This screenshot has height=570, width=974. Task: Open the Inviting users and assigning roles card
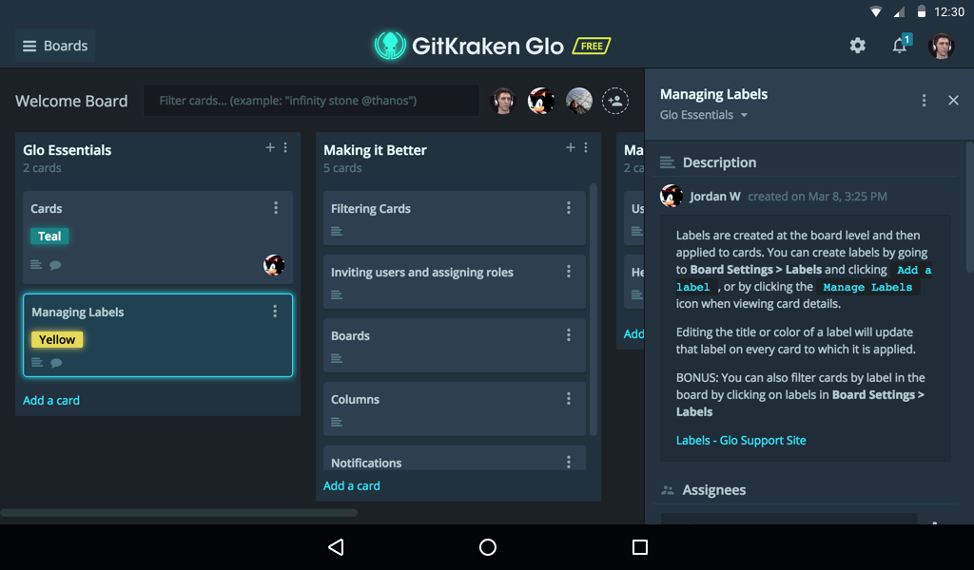454,281
